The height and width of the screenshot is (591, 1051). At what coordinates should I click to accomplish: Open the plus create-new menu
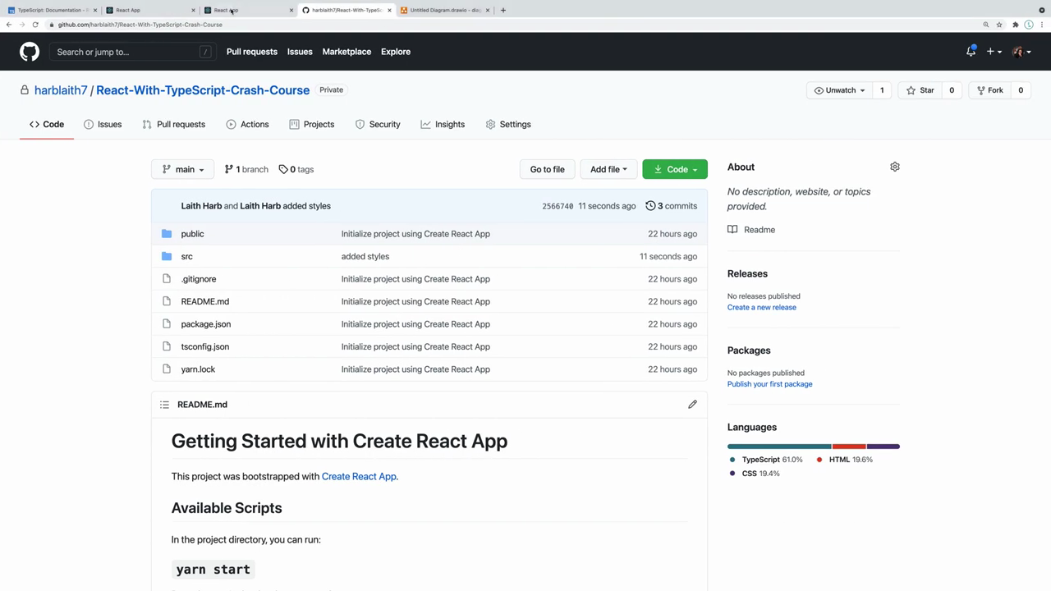[x=994, y=52]
